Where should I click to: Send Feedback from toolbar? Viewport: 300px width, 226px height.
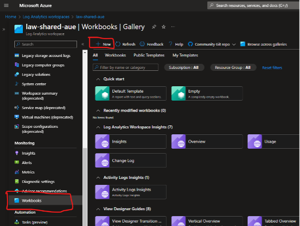[151, 44]
